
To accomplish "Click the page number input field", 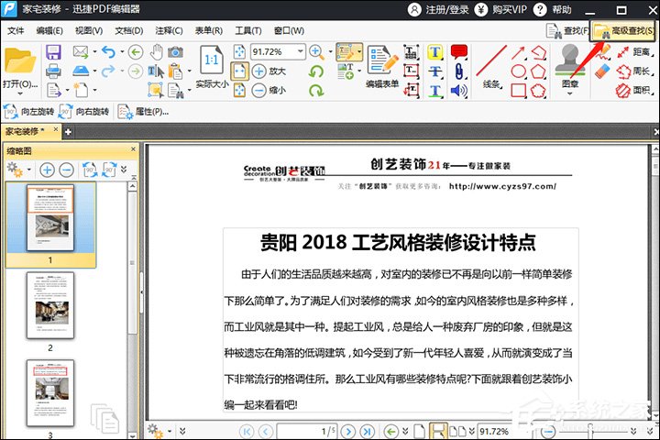I will point(306,431).
